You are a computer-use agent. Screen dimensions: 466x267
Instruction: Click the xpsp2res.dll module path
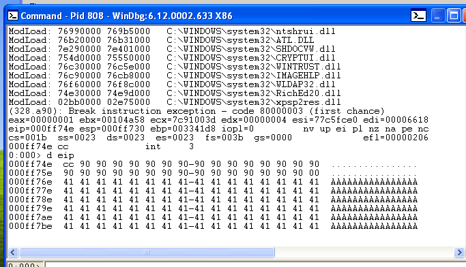(x=254, y=102)
